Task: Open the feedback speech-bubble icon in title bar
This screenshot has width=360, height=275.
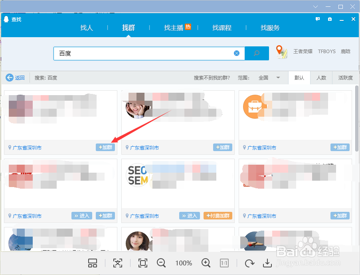Action: [318, 19]
